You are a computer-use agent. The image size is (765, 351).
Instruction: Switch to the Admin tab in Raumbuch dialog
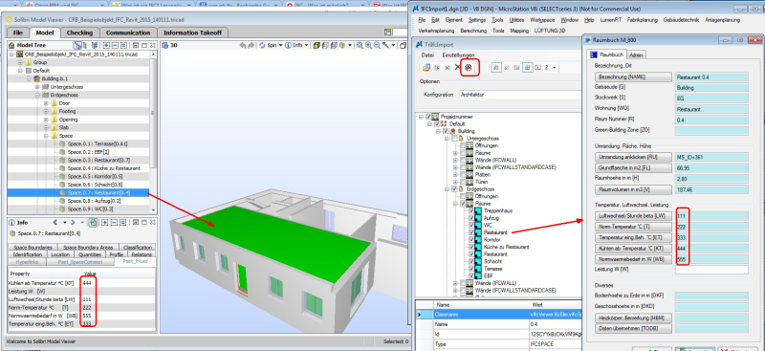636,55
